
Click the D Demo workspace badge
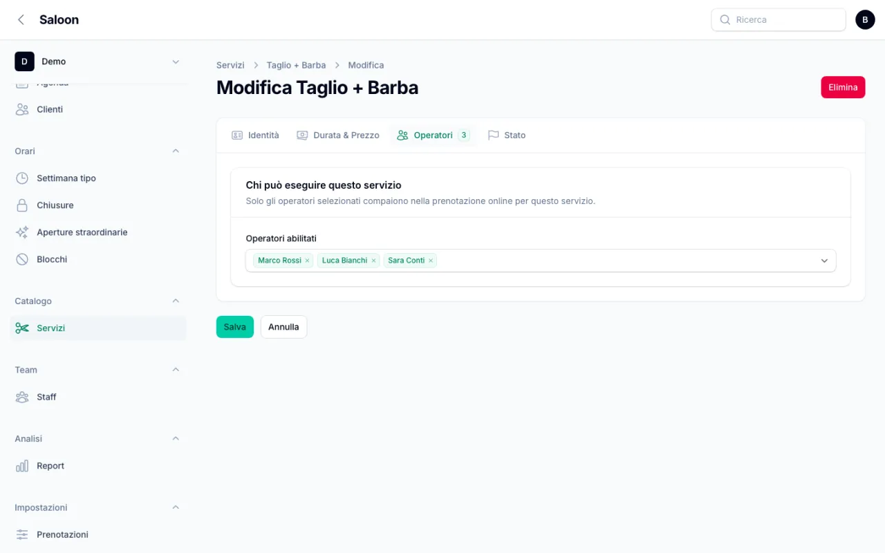tap(24, 62)
